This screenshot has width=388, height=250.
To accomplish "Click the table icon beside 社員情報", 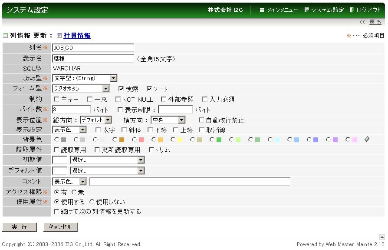I will (59, 36).
